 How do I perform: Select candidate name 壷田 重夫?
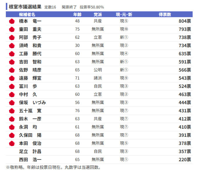coord(30,29)
